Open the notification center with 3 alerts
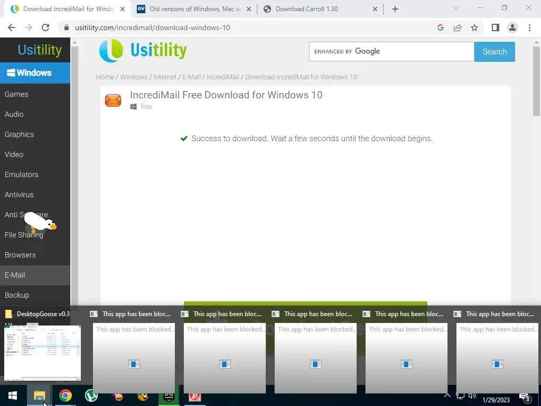This screenshot has height=406, width=541. (x=525, y=397)
